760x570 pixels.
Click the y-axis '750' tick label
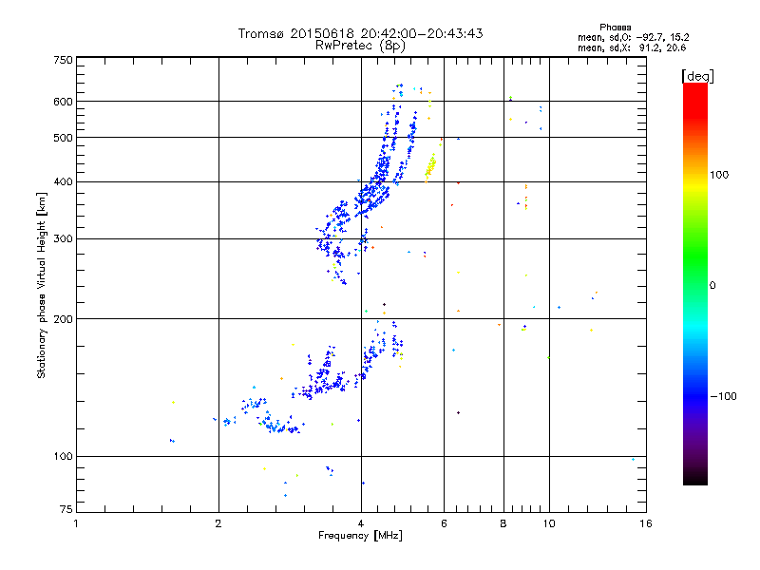[x=63, y=60]
